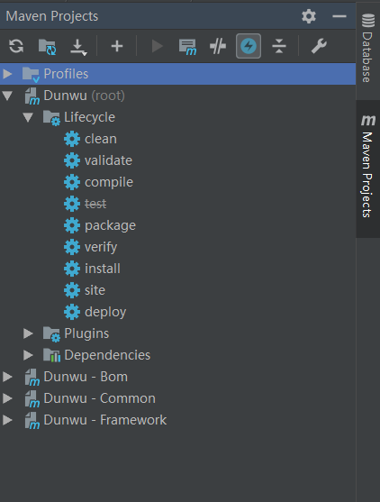Collapse all tree nodes with toolbar icon

[279, 46]
